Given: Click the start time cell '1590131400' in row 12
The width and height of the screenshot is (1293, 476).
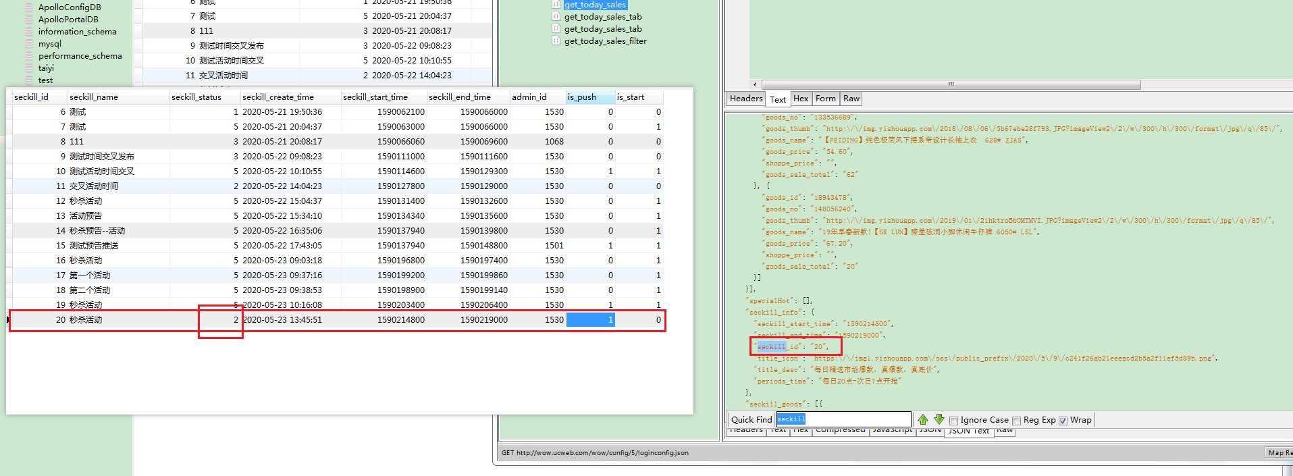Looking at the screenshot, I should pos(384,201).
